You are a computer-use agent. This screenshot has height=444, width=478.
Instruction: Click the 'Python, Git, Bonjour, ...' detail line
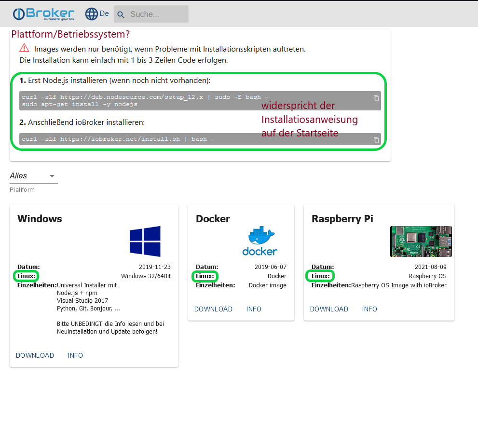88,309
